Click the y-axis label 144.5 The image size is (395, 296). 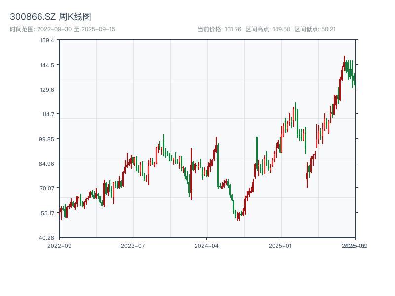(47, 65)
